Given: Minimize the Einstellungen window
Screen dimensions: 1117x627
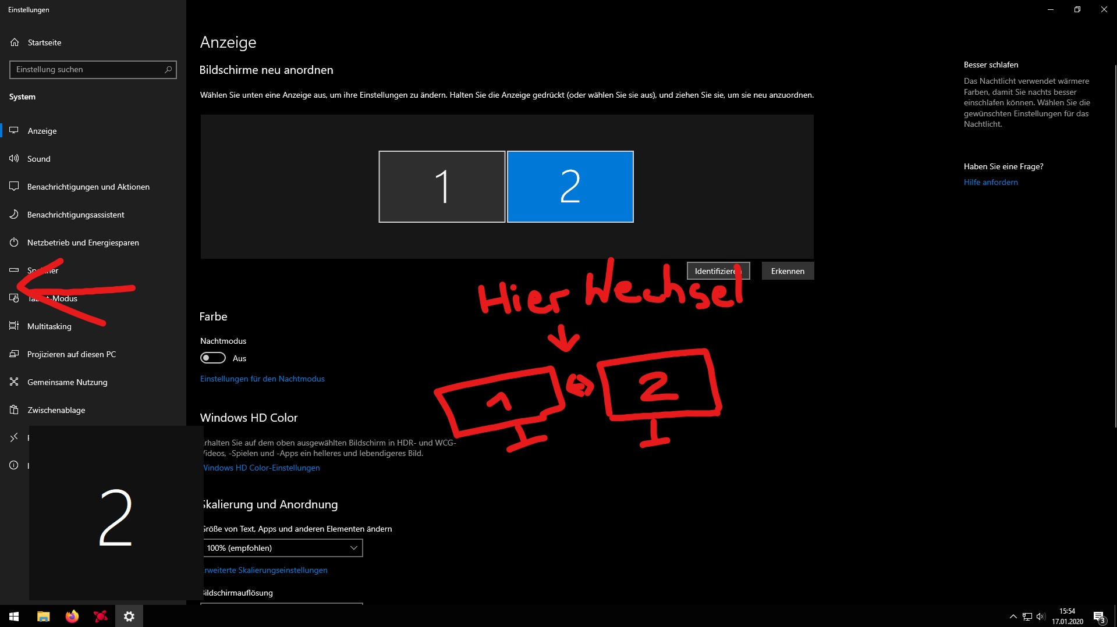Looking at the screenshot, I should point(1051,9).
